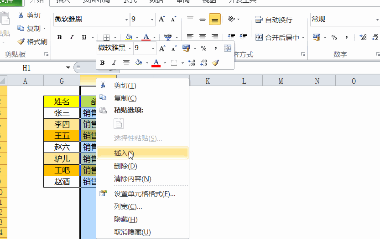The width and height of the screenshot is (380, 239).
Task: Click the cell containing 王五
Action: tap(62, 136)
